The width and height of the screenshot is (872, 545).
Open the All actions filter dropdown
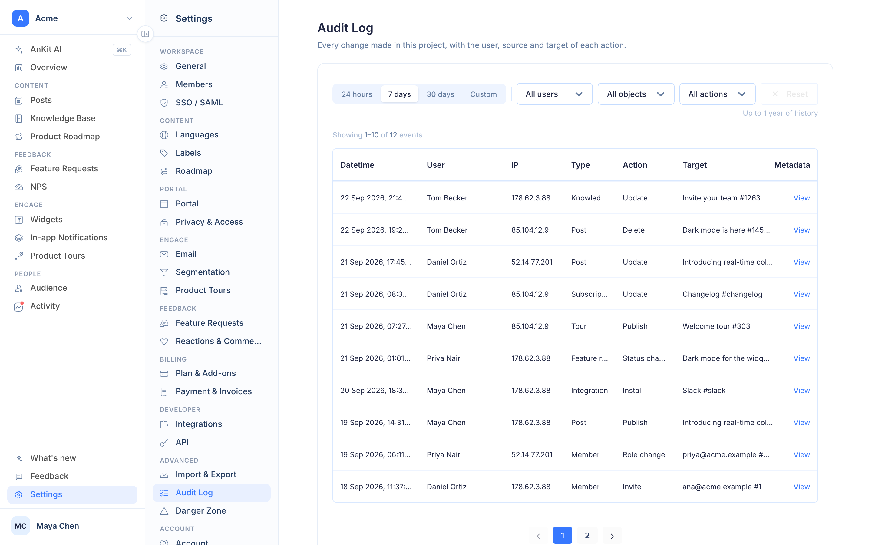click(x=717, y=94)
